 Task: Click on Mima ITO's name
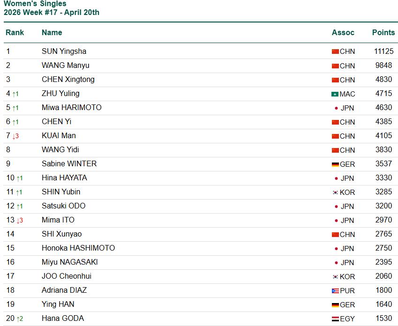click(x=58, y=220)
